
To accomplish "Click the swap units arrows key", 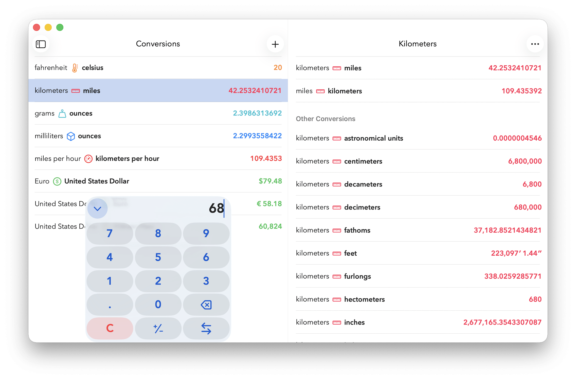I will click(x=206, y=328).
